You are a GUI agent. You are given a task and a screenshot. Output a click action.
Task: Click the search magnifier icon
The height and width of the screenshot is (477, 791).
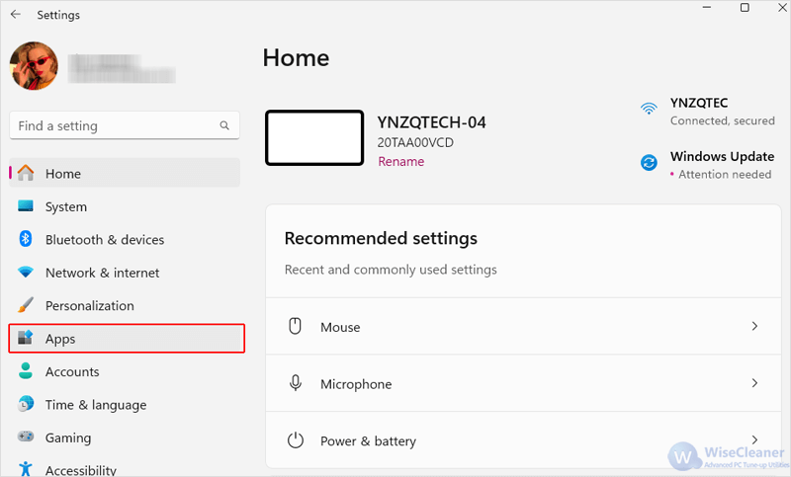tap(224, 125)
